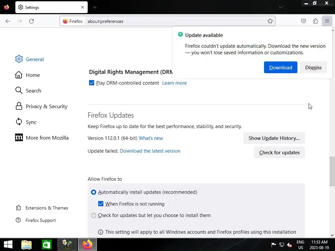
Task: Open the Firefox application hamburger menu
Action: point(327,21)
